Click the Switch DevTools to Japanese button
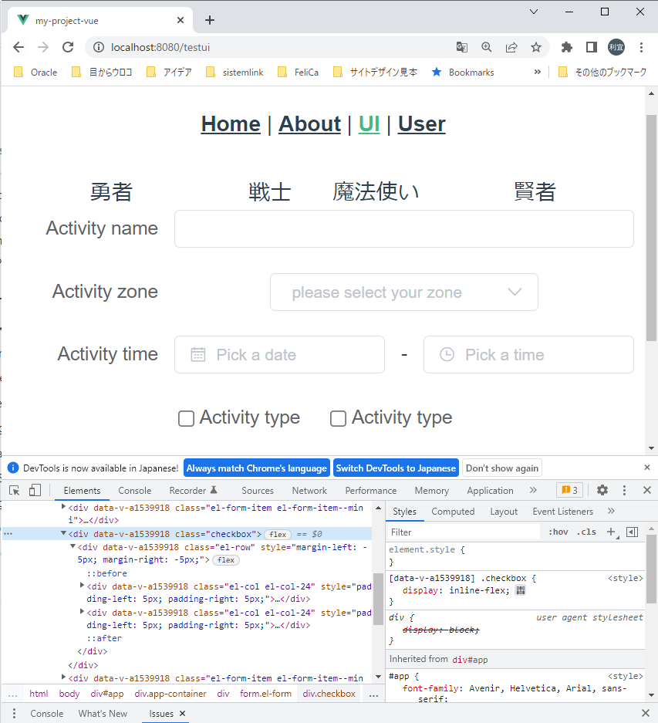Viewport: 658px width, 723px height. point(396,467)
